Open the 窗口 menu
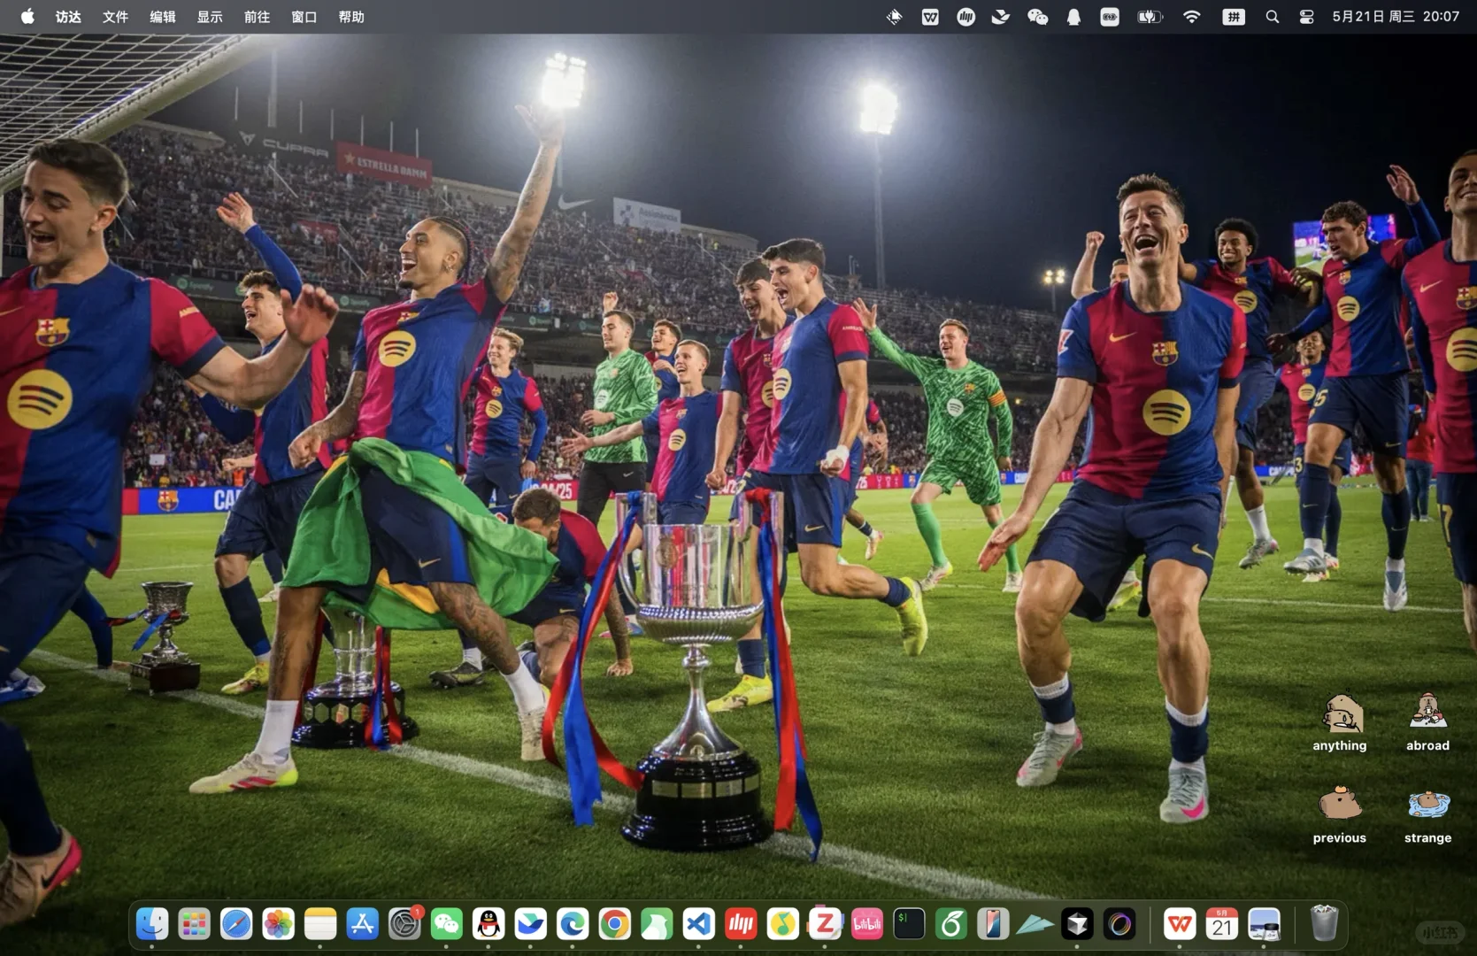Image resolution: width=1477 pixels, height=956 pixels. click(x=304, y=16)
